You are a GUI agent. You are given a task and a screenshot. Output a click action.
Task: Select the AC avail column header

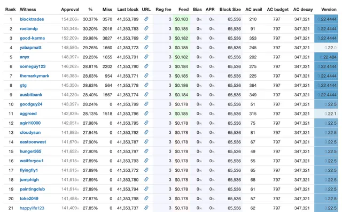(254, 10)
